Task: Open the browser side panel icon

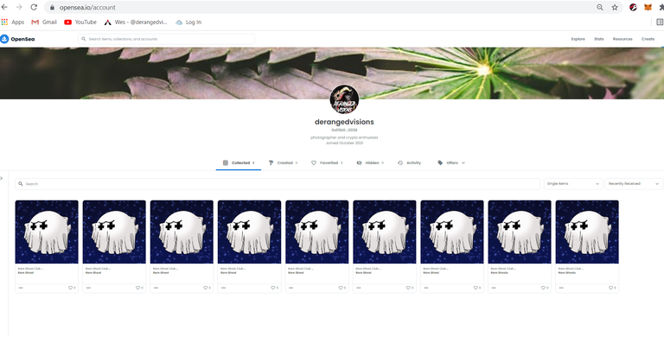Action: click(x=660, y=22)
